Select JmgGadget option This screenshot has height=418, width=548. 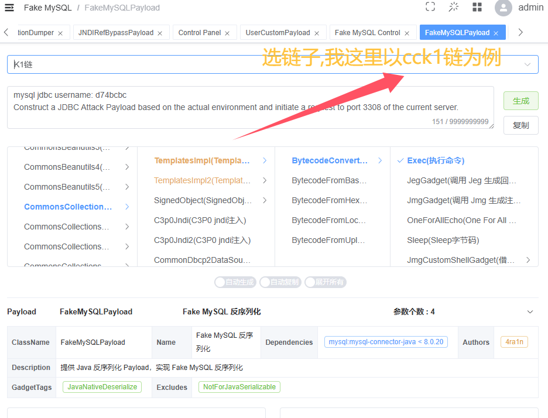coord(464,200)
